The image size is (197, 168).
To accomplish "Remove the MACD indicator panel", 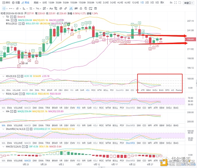I will point(27,147).
